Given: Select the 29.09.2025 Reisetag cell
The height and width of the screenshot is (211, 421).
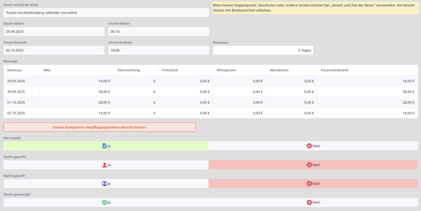Looking at the screenshot, I should click(21, 81).
